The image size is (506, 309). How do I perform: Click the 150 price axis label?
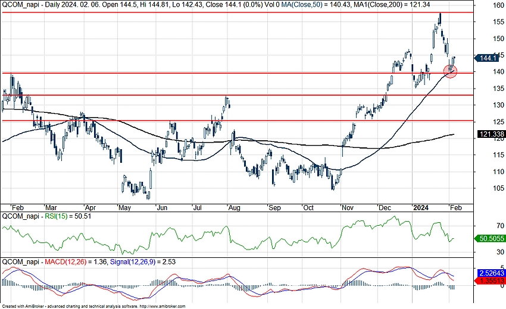[x=499, y=39]
